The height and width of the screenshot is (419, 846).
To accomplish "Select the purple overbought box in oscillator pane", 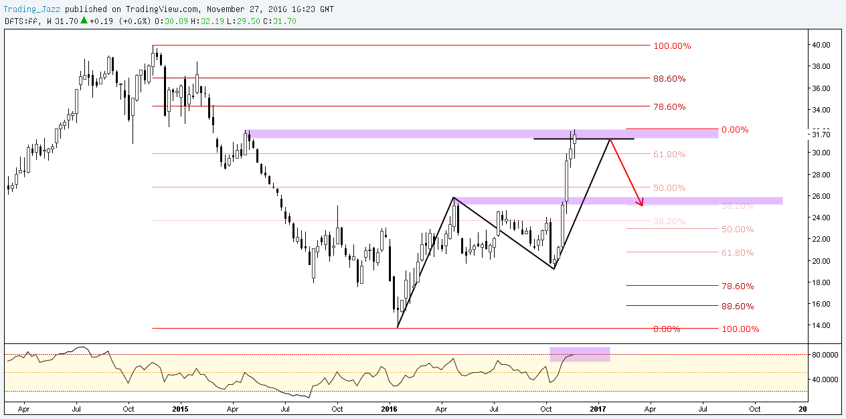I will pos(580,354).
